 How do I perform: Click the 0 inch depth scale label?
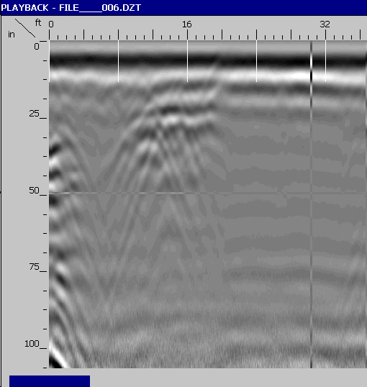[x=37, y=46]
